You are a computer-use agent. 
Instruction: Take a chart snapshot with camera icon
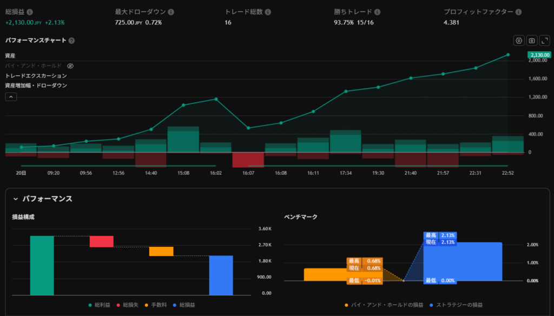click(x=532, y=41)
